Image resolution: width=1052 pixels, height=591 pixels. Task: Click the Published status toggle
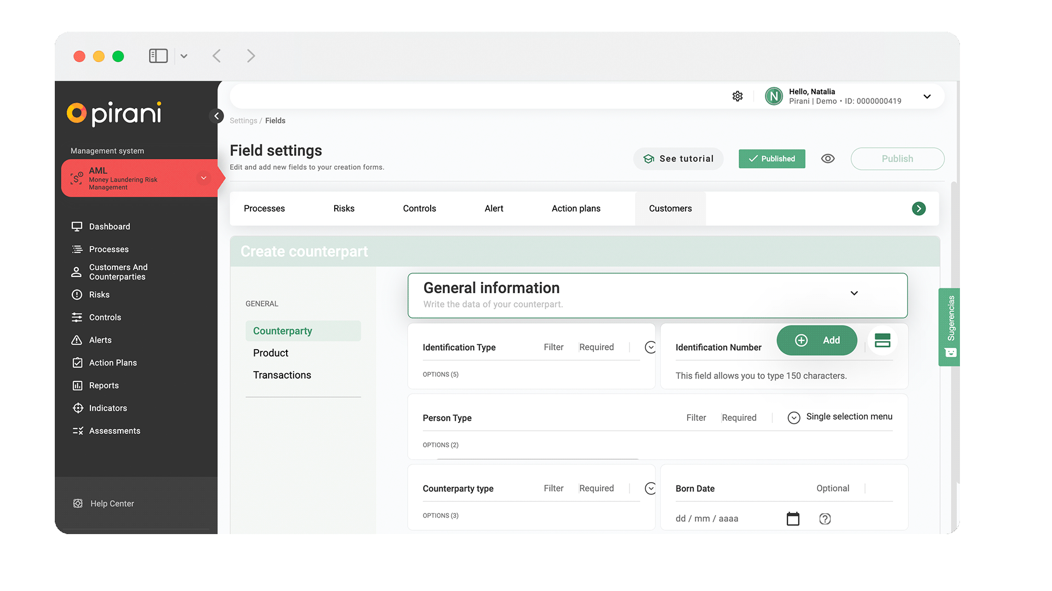(x=771, y=159)
